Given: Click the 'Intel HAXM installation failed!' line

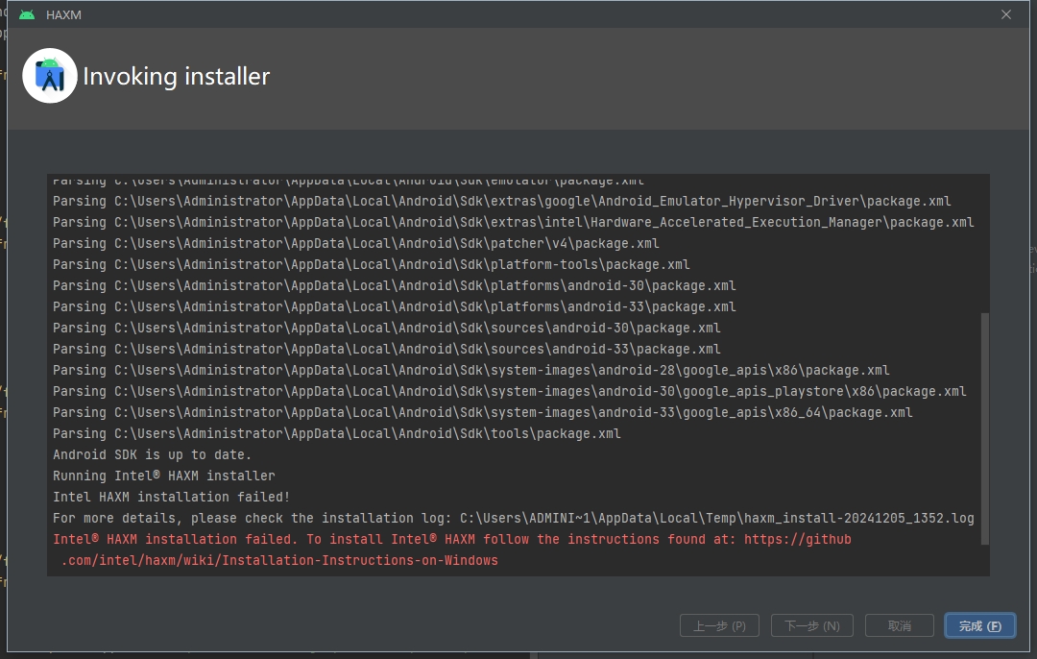Looking at the screenshot, I should 171,497.
